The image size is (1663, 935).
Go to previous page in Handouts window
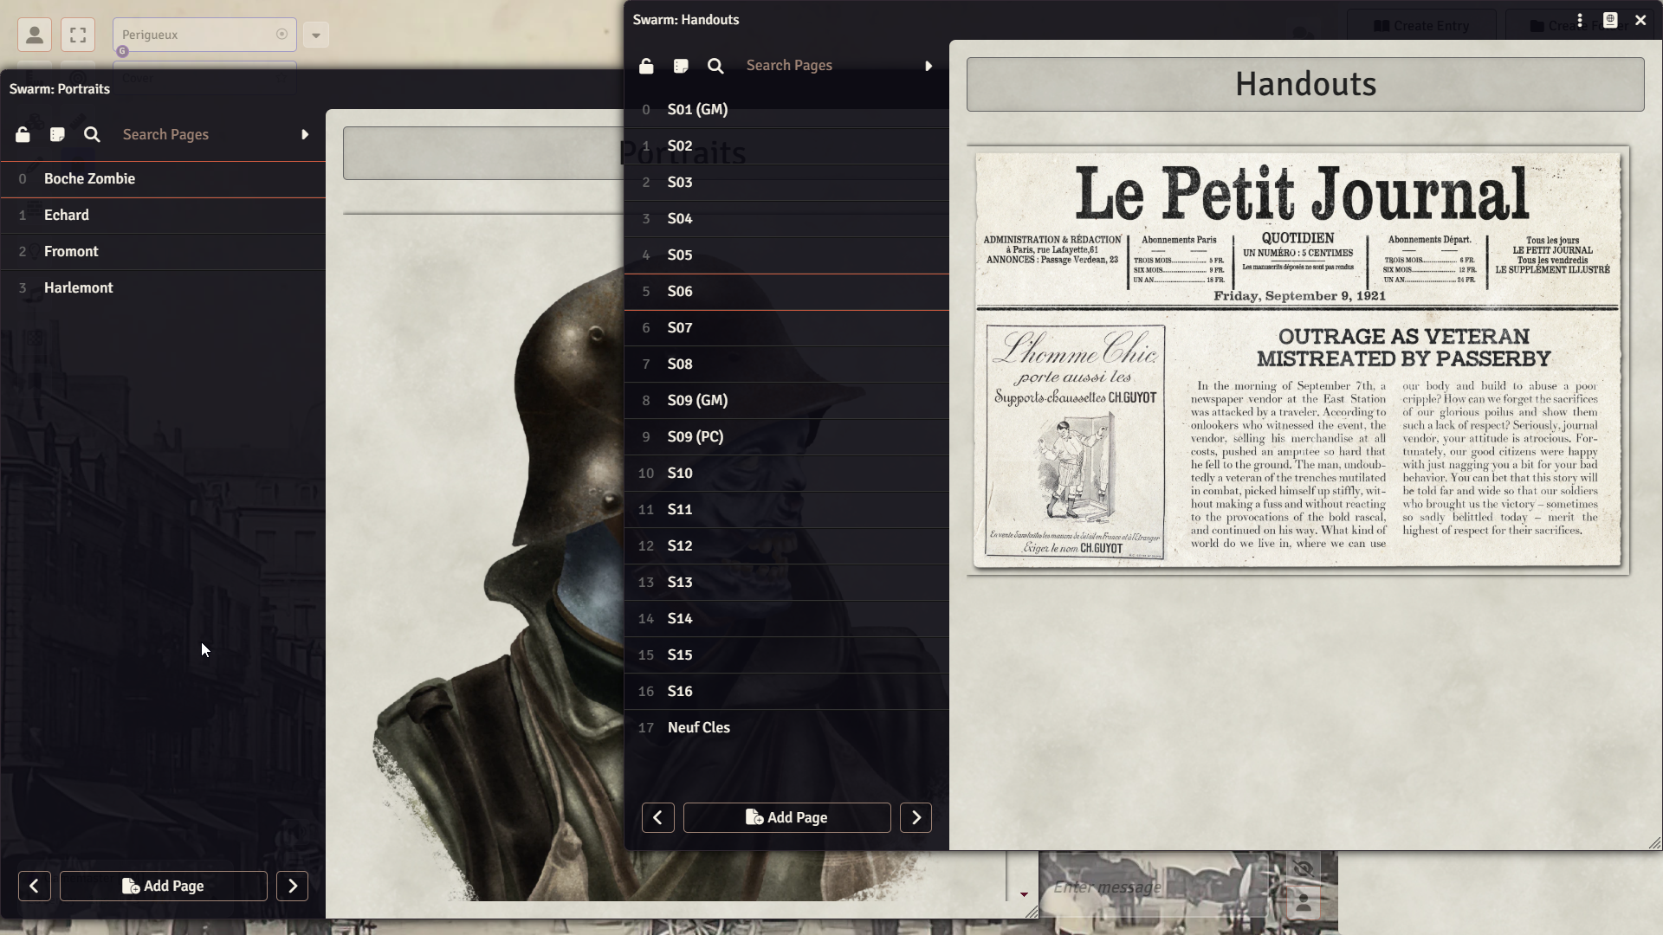[658, 818]
